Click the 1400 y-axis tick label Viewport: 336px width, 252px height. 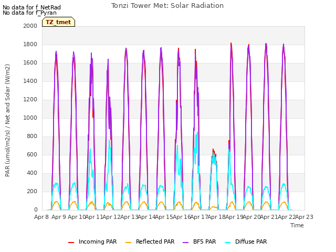pos(30,81)
